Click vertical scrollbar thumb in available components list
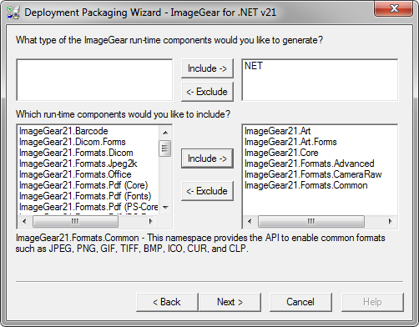 click(x=165, y=148)
